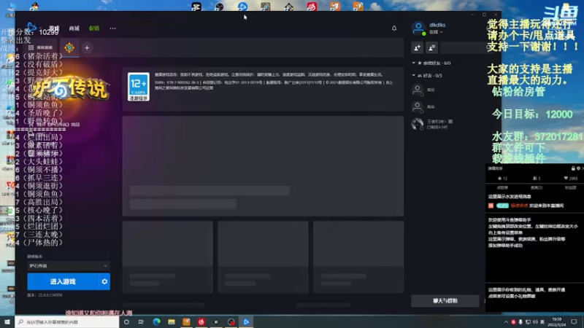Collapse the 好友 0/3 friends group
Image resolution: width=584 pixels, height=328 pixels.
click(428, 76)
